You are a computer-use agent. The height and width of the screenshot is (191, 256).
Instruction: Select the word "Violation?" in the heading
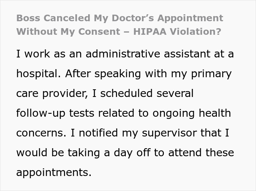[195, 31]
